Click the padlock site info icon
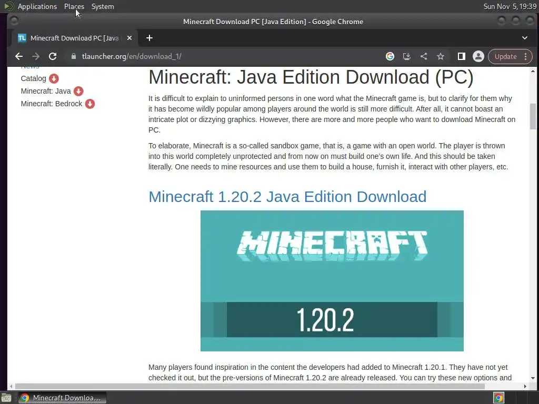The width and height of the screenshot is (539, 404). (x=74, y=56)
